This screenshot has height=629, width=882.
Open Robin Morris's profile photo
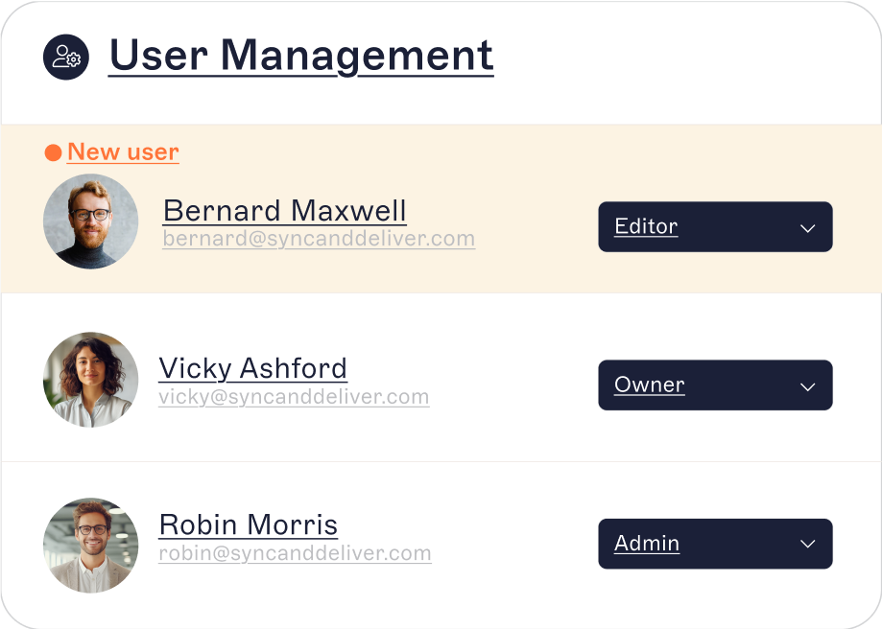91,545
